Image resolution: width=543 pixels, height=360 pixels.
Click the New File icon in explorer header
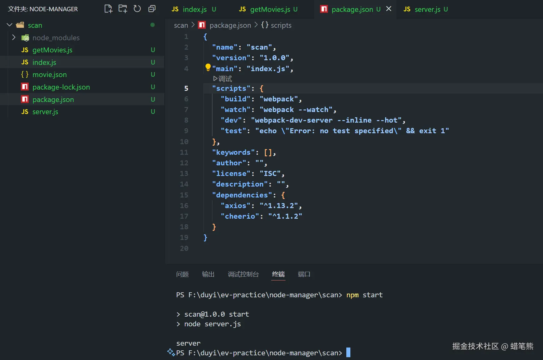[108, 9]
